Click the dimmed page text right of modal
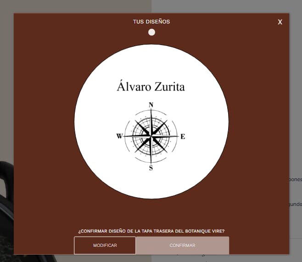This screenshot has width=302, height=262. (296, 180)
